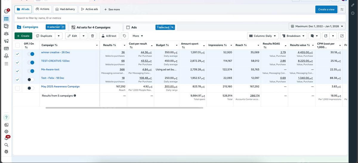Check the May 2025 Awareness Campaign checkbox
Screen dimensions: 358x163
click(x=18, y=88)
